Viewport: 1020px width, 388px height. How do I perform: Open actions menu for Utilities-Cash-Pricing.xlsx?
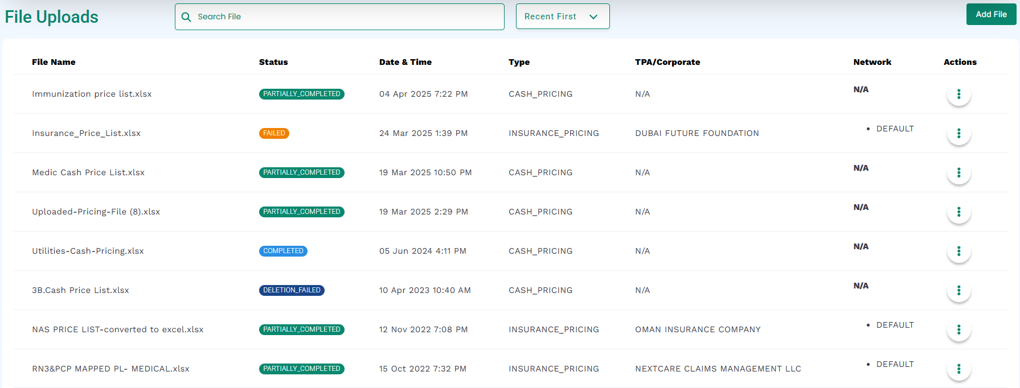point(958,251)
